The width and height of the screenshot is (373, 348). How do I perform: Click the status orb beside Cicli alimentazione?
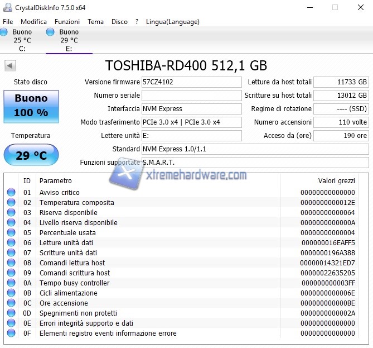(11, 293)
